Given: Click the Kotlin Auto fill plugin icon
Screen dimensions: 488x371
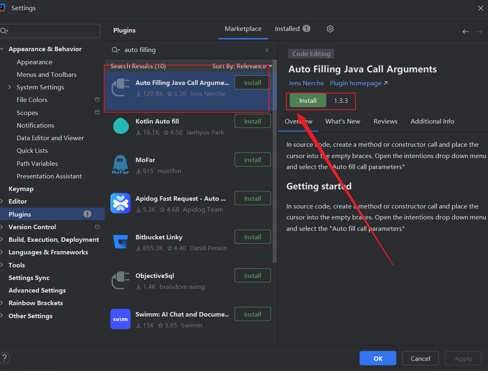Looking at the screenshot, I should point(120,126).
